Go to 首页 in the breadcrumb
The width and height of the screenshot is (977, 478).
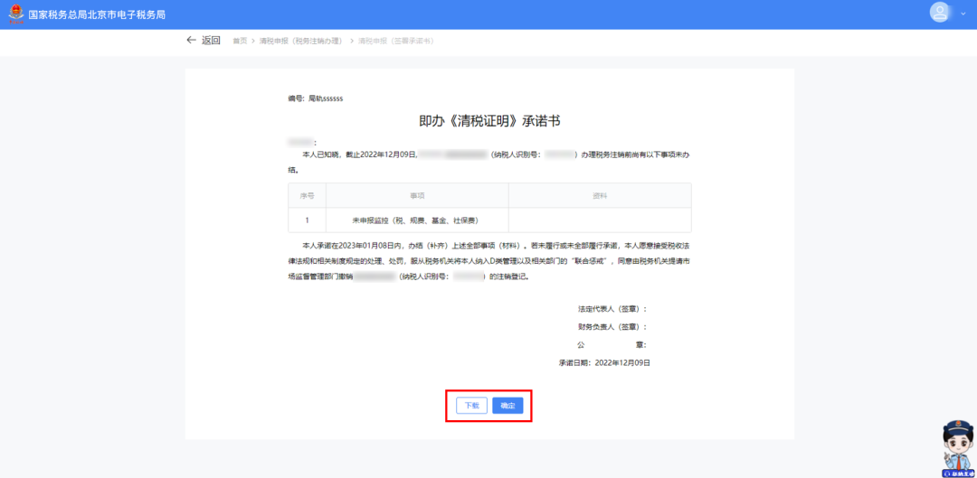tap(240, 42)
